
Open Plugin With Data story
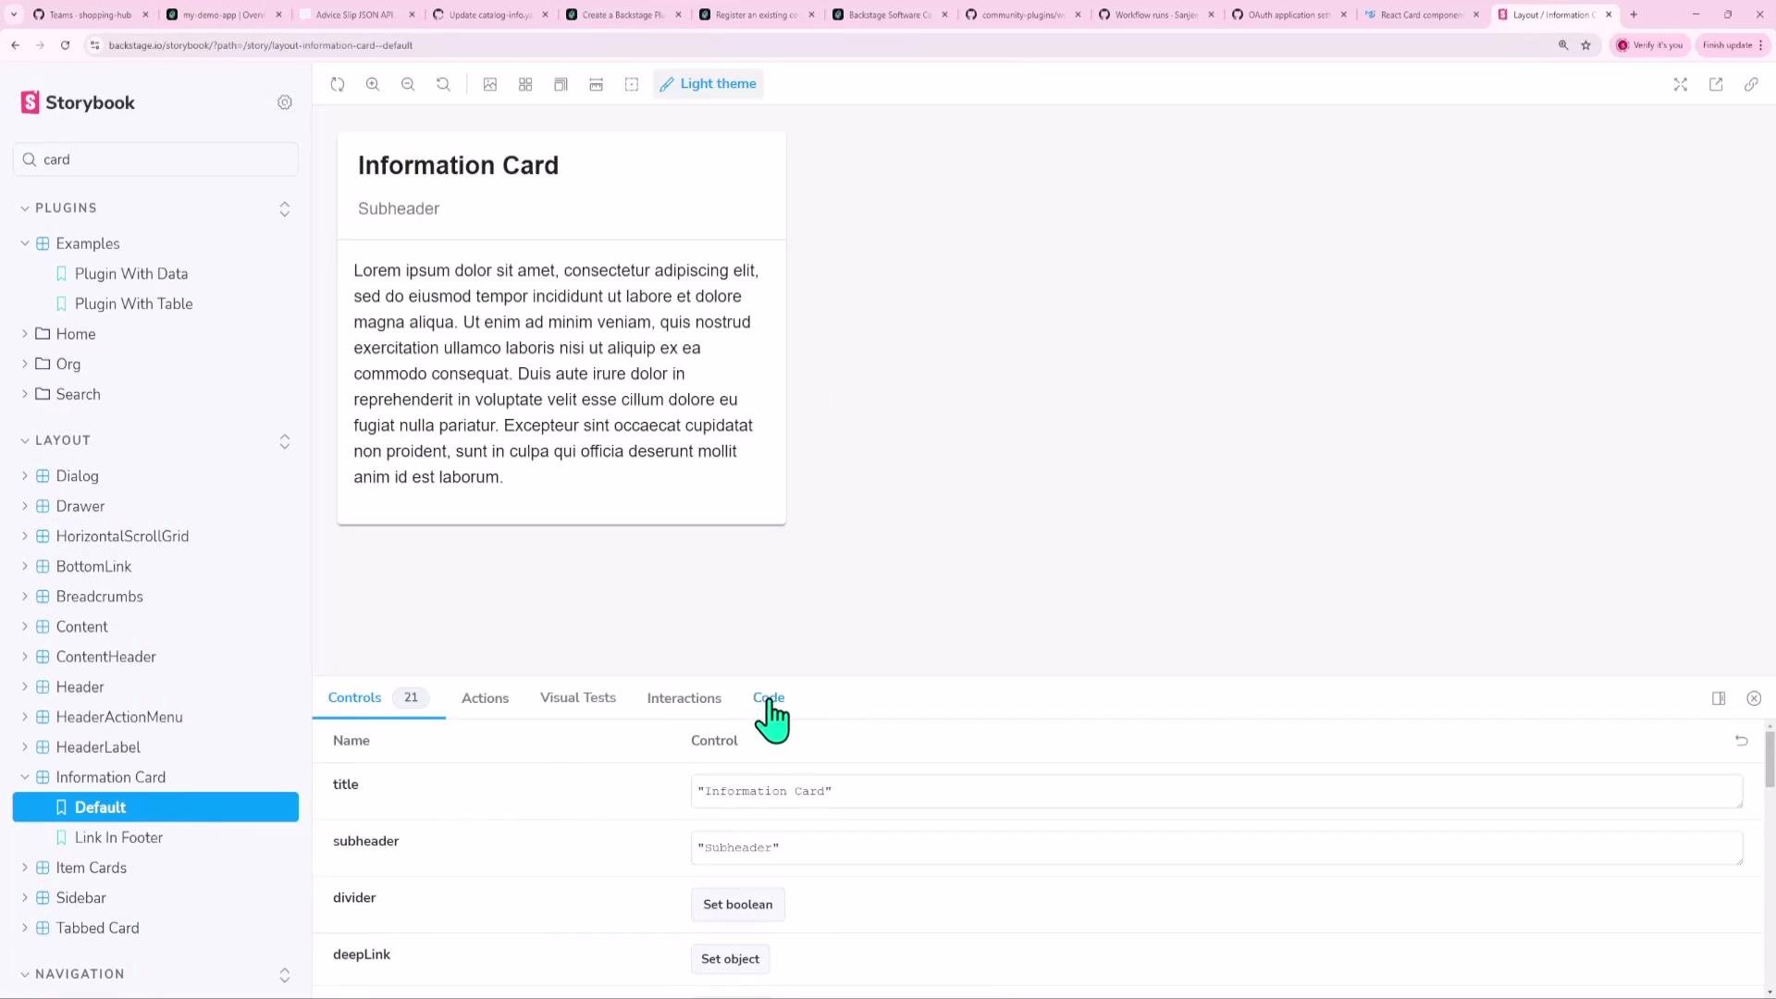(x=130, y=274)
